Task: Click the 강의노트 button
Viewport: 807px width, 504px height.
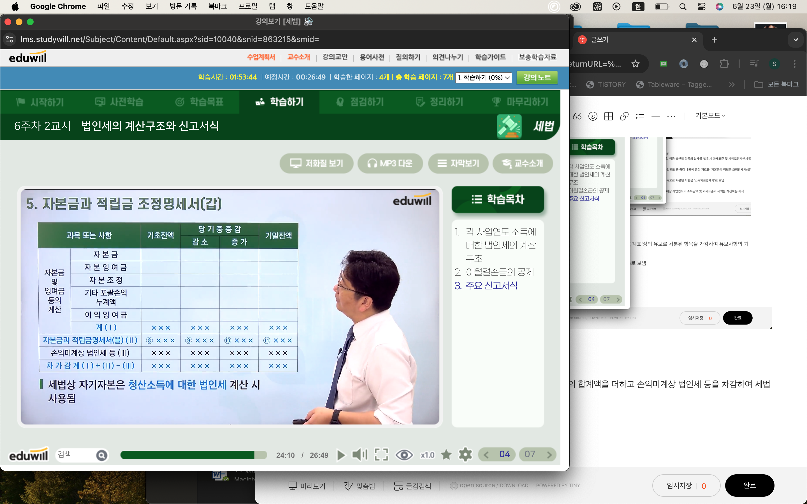Action: (537, 78)
